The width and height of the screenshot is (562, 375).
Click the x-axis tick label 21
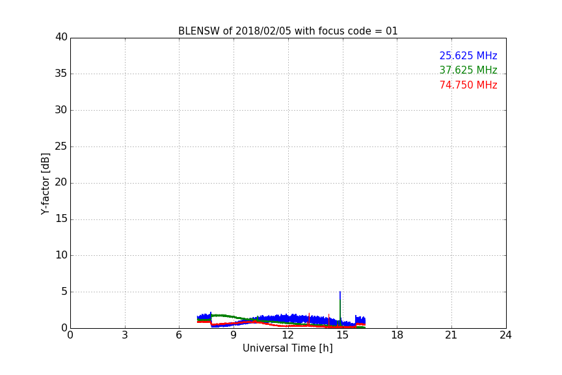[451, 335]
